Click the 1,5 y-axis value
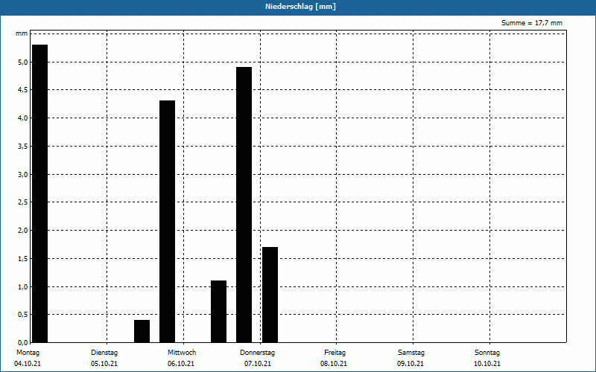The width and height of the screenshot is (596, 372). pyautogui.click(x=23, y=258)
